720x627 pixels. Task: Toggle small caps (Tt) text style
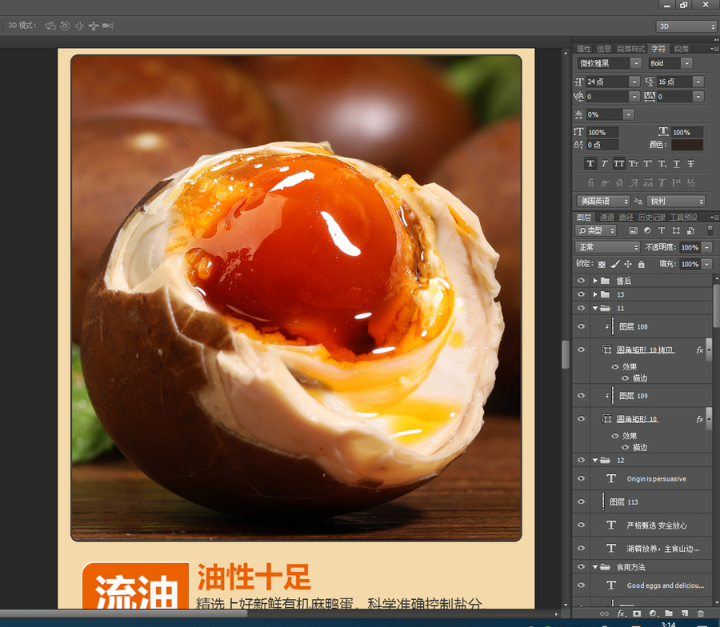[634, 163]
